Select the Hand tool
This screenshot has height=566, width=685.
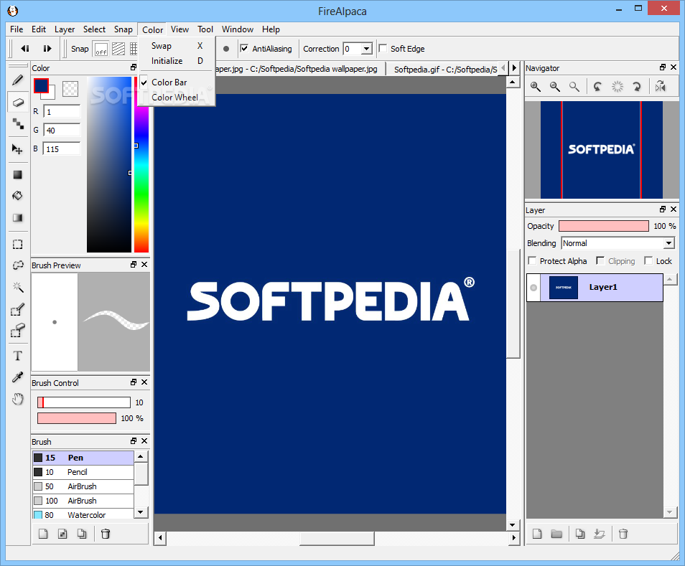(17, 399)
